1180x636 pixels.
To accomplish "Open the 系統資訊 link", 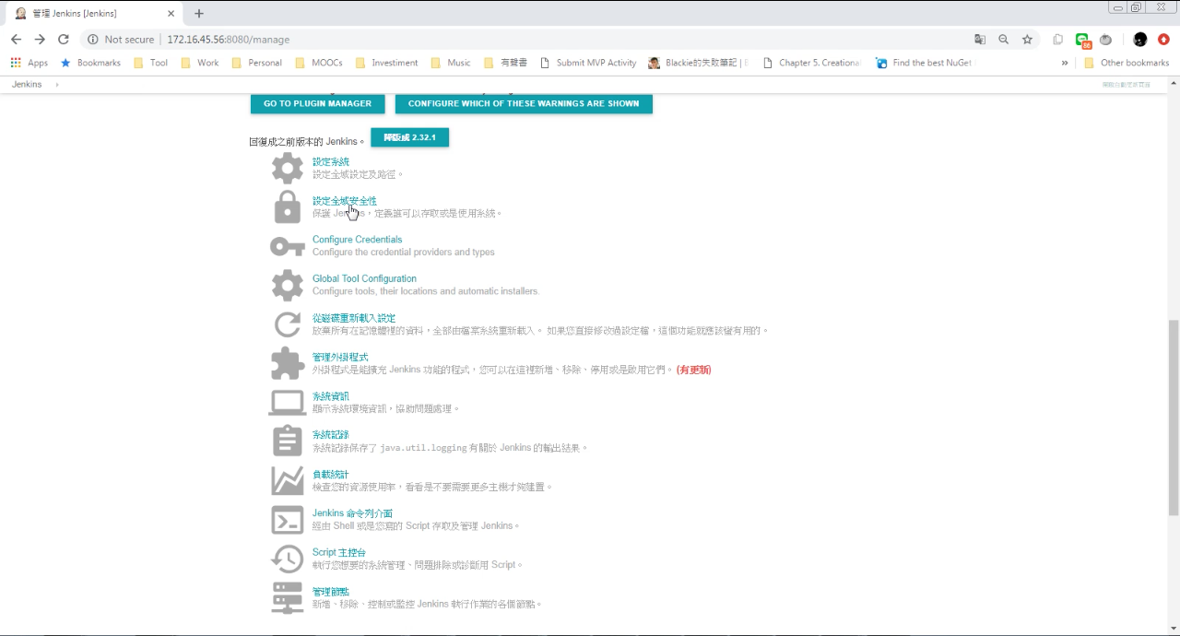I will tap(330, 396).
